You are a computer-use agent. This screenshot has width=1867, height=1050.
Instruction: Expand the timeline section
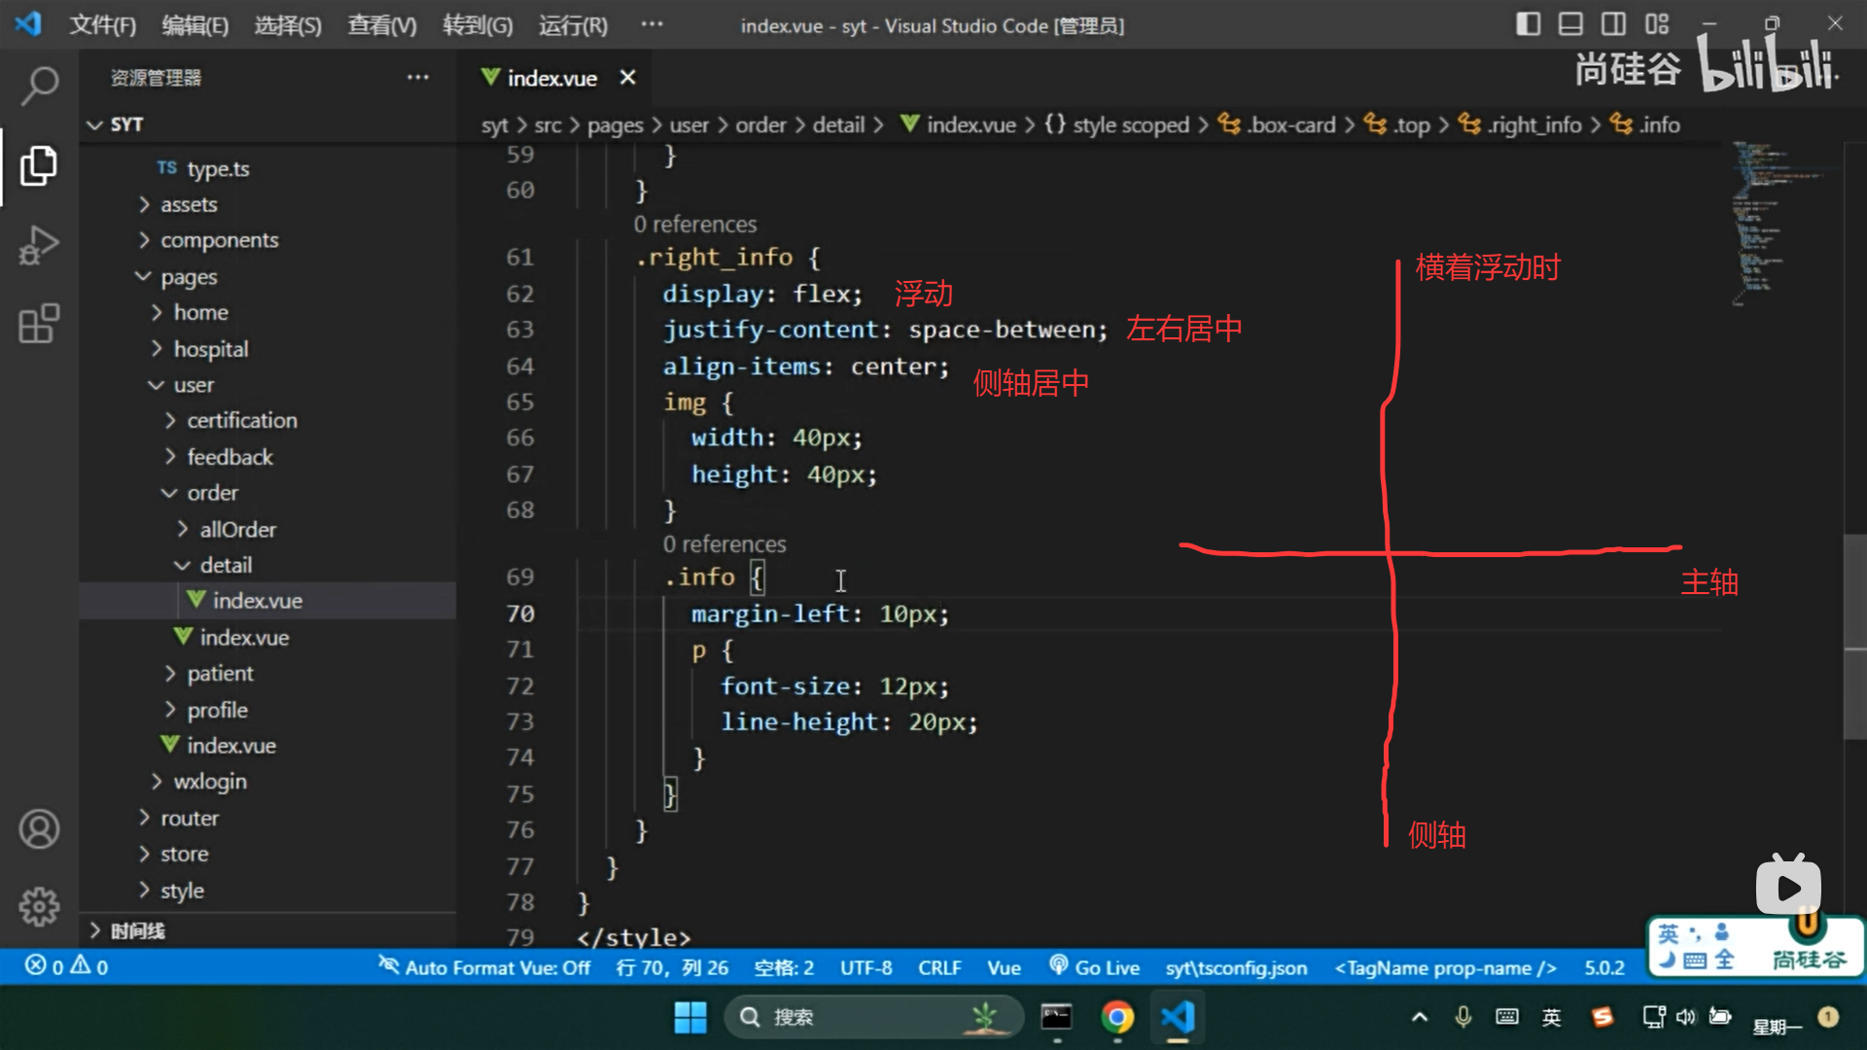[136, 930]
